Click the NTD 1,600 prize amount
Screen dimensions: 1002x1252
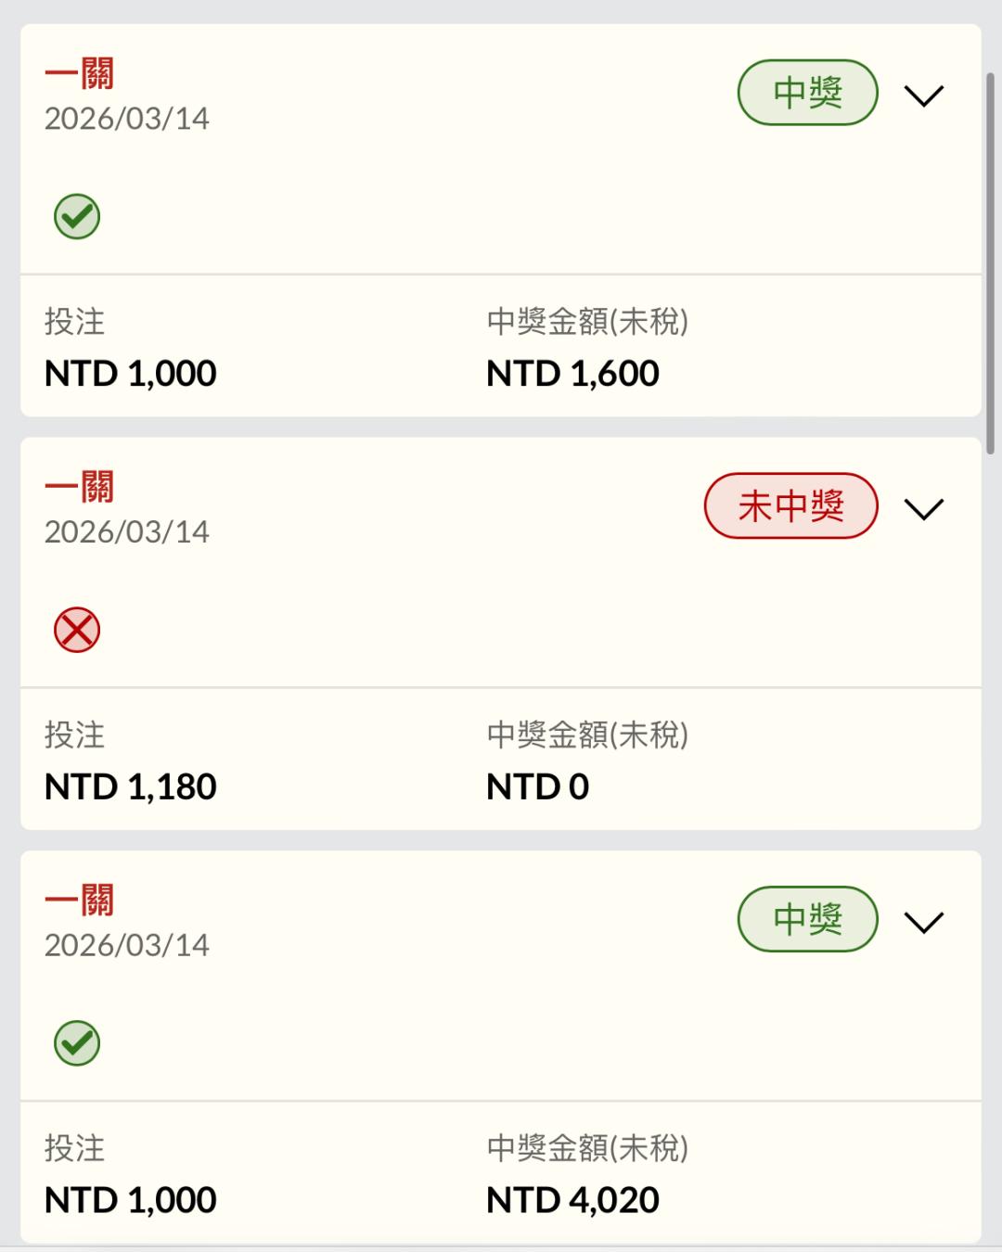[x=572, y=374]
